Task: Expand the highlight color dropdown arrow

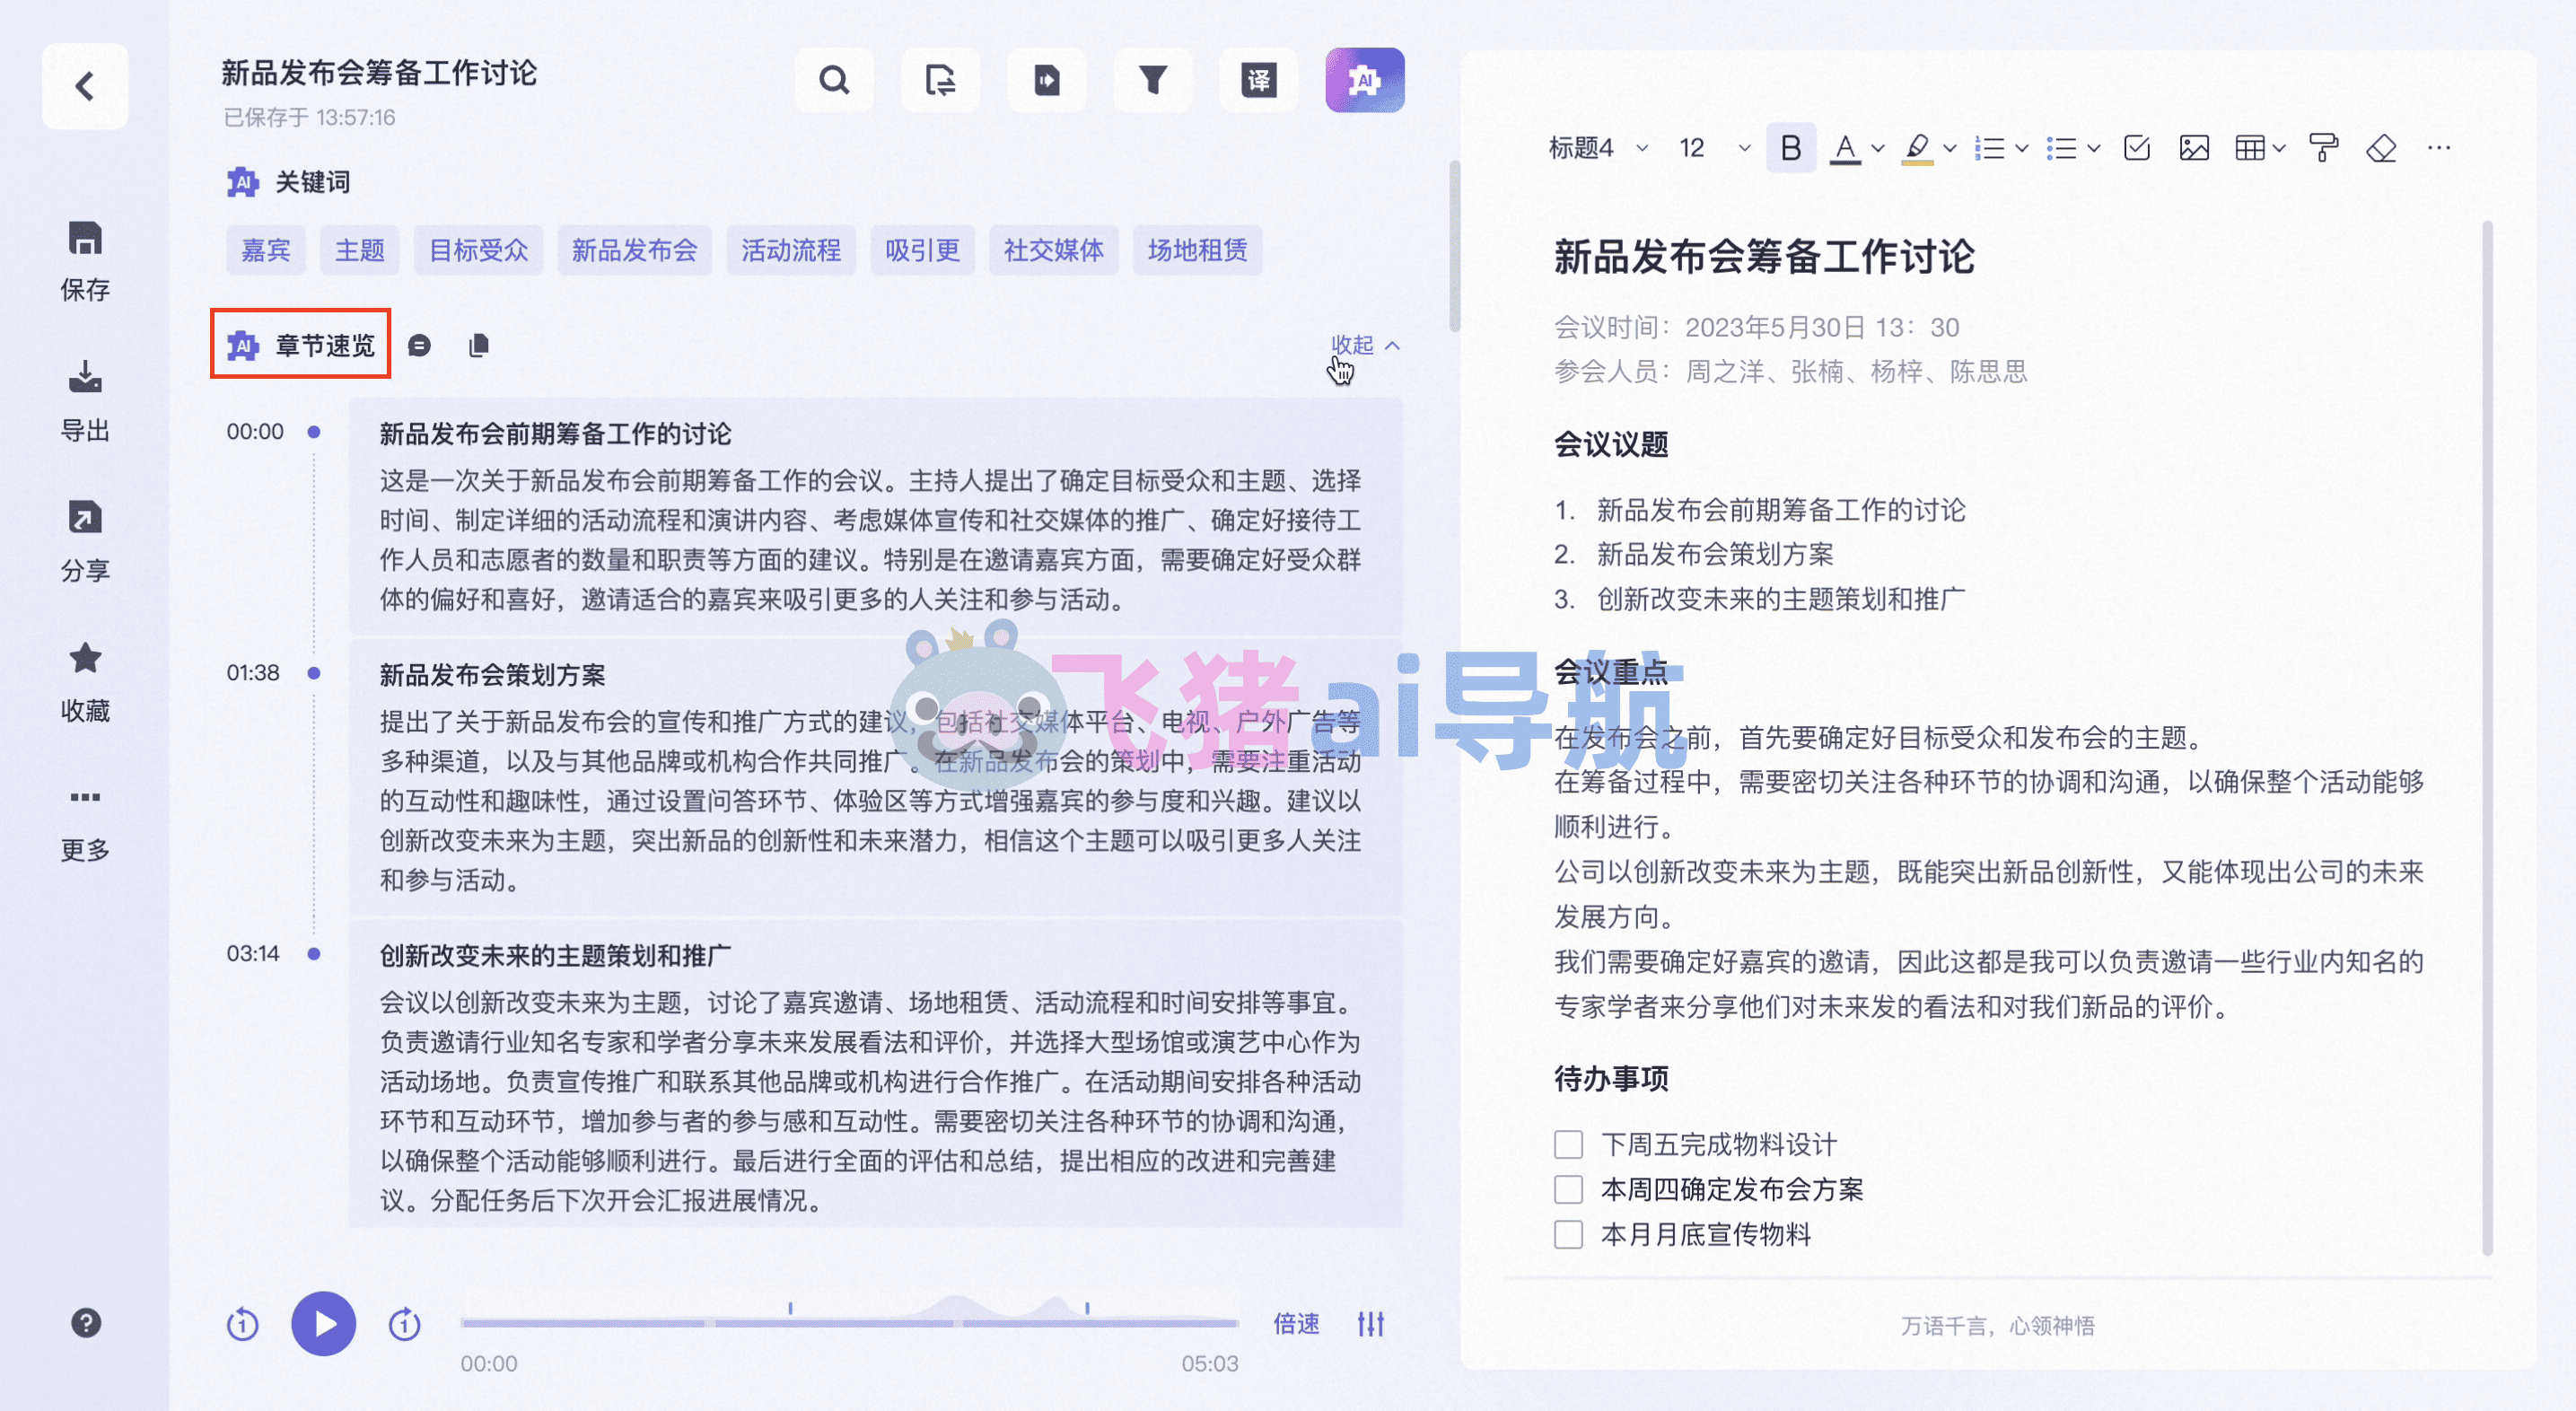Action: click(x=1950, y=148)
